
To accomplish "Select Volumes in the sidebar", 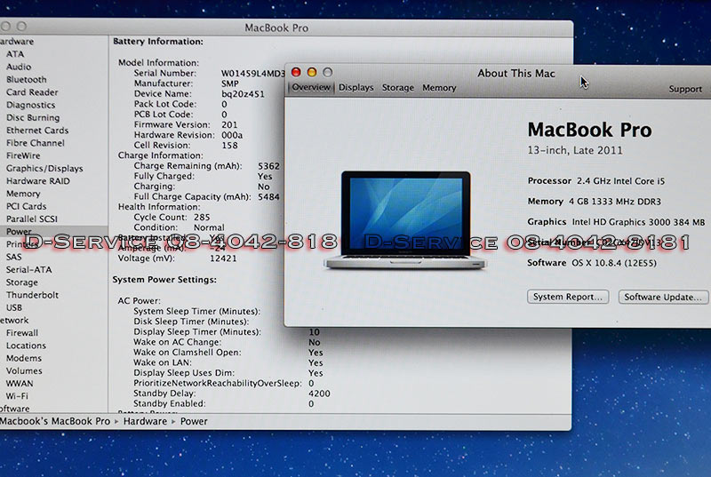I will (x=24, y=371).
